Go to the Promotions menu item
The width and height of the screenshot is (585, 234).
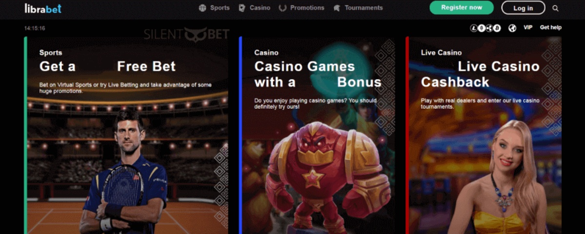pyautogui.click(x=307, y=8)
